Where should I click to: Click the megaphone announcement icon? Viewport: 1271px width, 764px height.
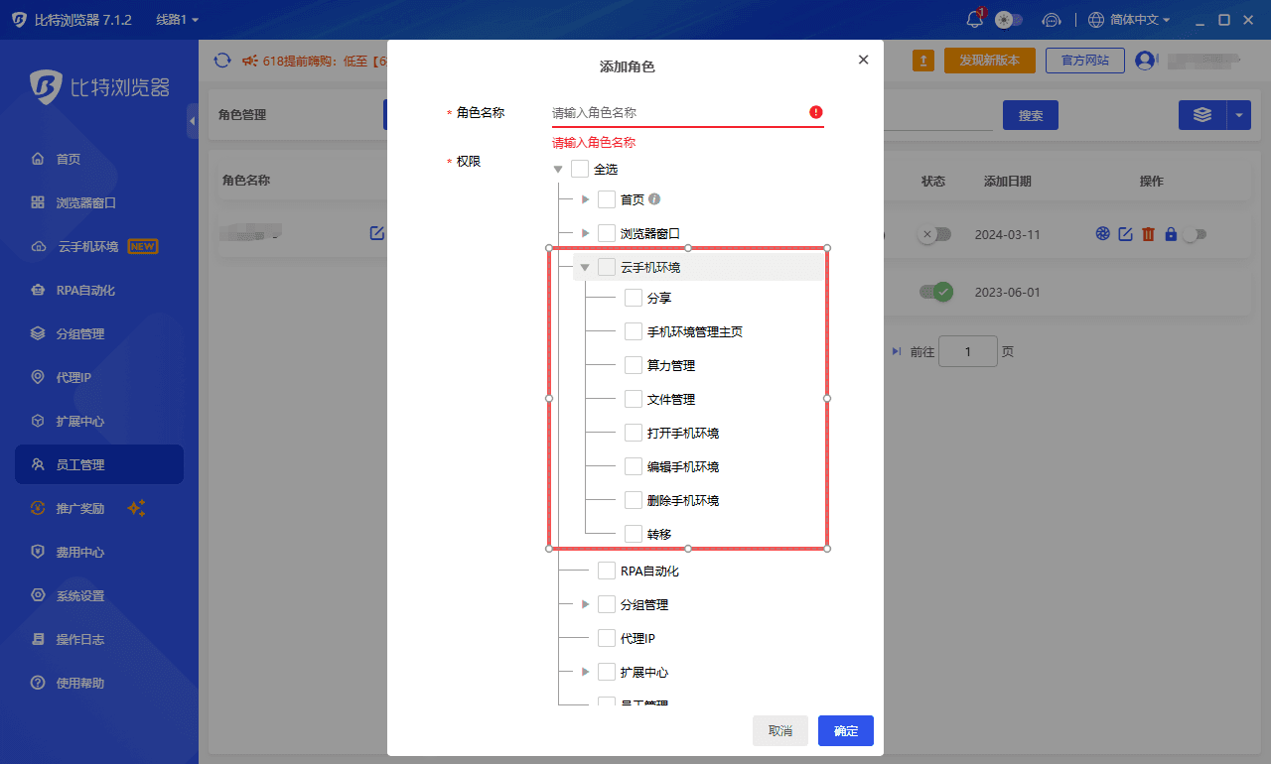(x=250, y=61)
